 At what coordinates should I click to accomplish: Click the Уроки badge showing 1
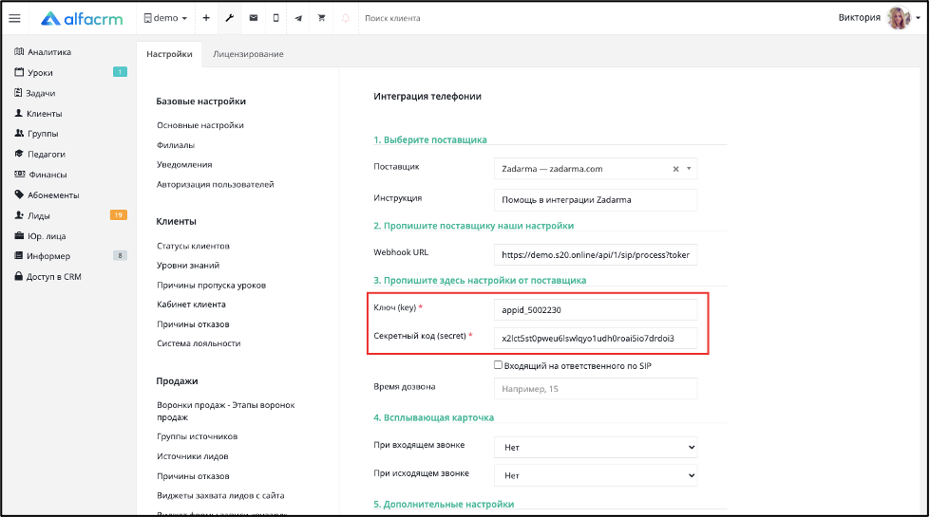pos(120,72)
